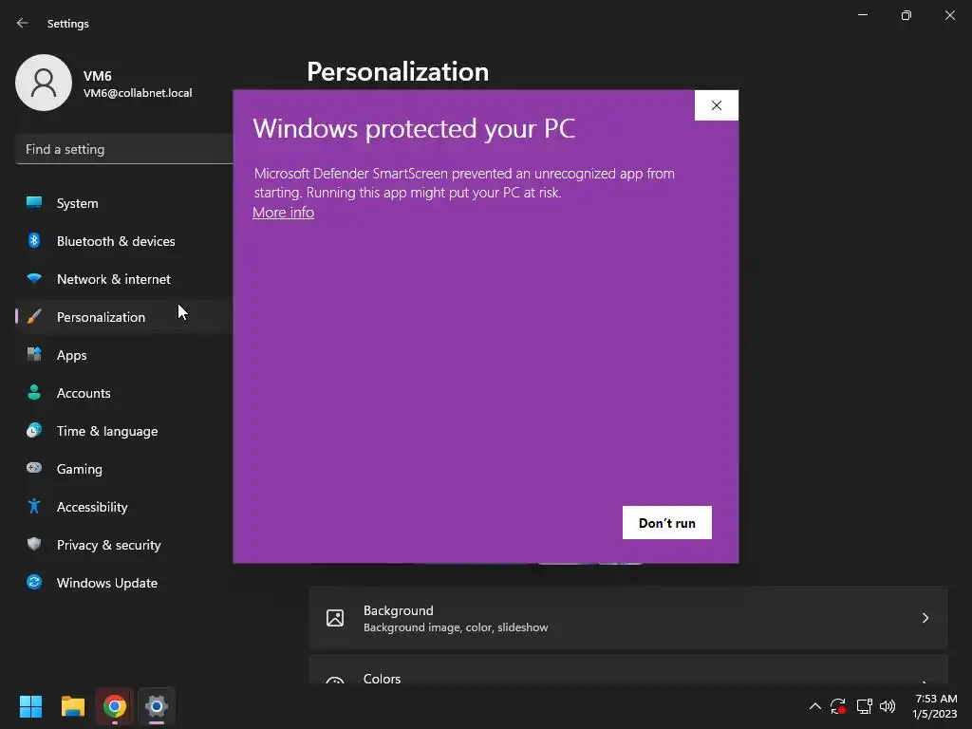Open the Colors settings row

[x=628, y=670]
